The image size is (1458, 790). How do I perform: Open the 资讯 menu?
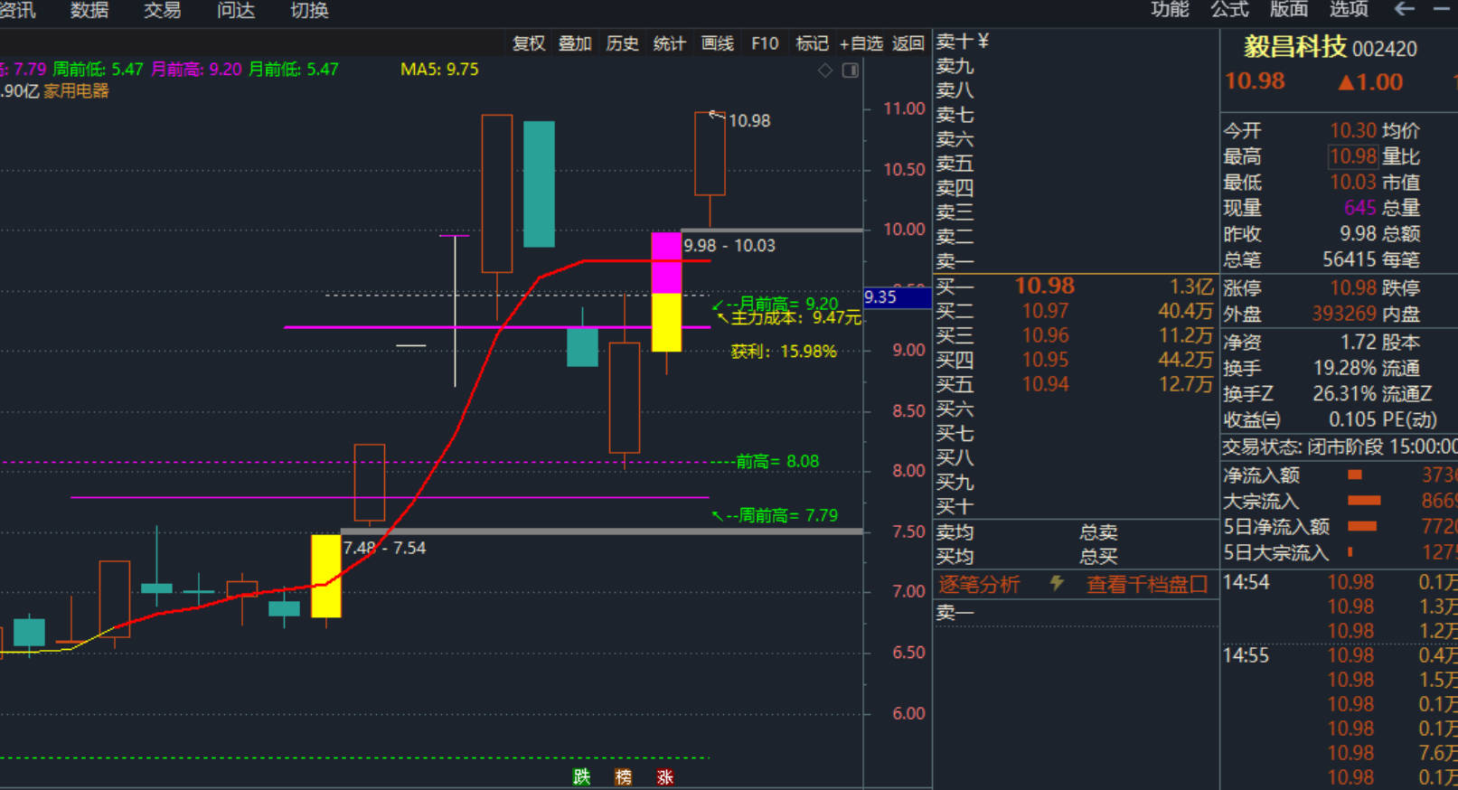pyautogui.click(x=18, y=10)
